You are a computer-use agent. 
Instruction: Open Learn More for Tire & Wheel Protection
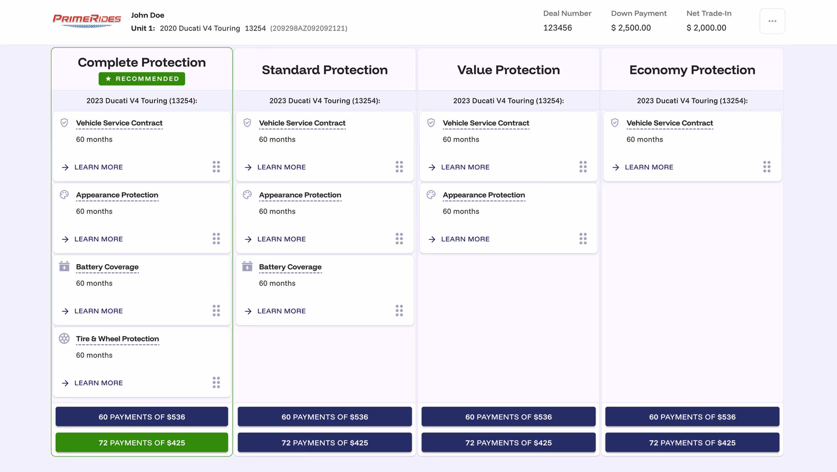[98, 383]
